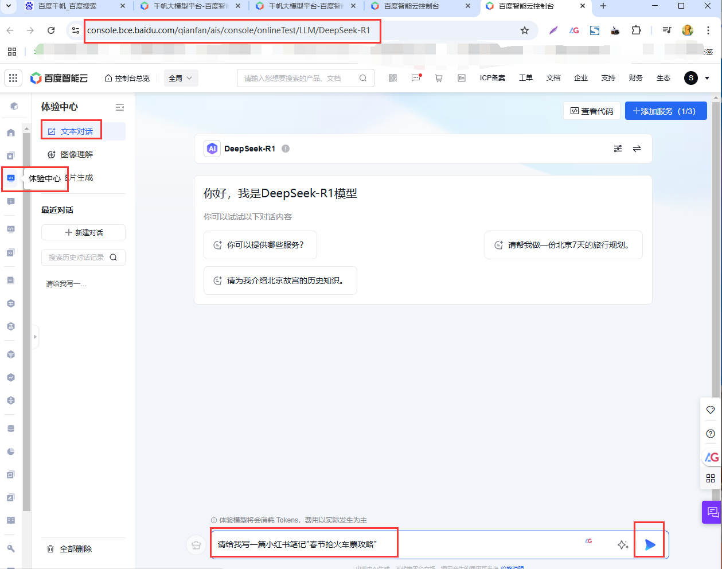Open the shopping cart icon
722x569 pixels.
click(439, 78)
